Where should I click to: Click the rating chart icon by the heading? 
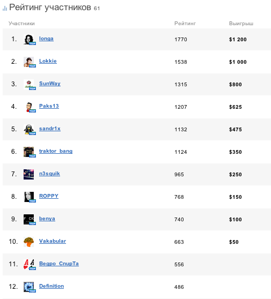click(x=5, y=9)
